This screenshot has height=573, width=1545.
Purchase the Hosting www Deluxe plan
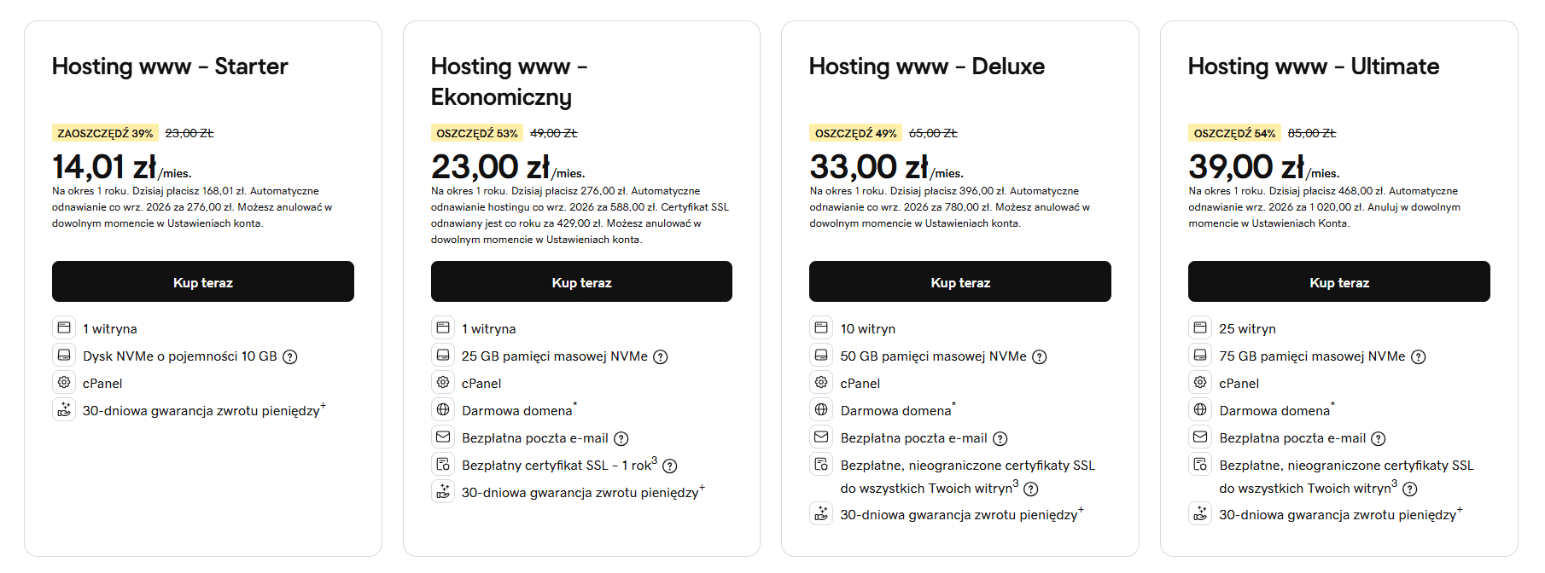tap(960, 282)
